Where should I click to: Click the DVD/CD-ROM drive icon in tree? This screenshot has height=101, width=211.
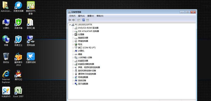pyautogui.click(x=76, y=28)
